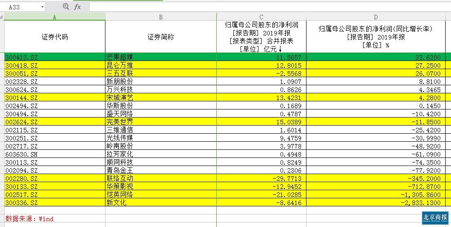Select cell 002328.SZ

click(x=55, y=81)
